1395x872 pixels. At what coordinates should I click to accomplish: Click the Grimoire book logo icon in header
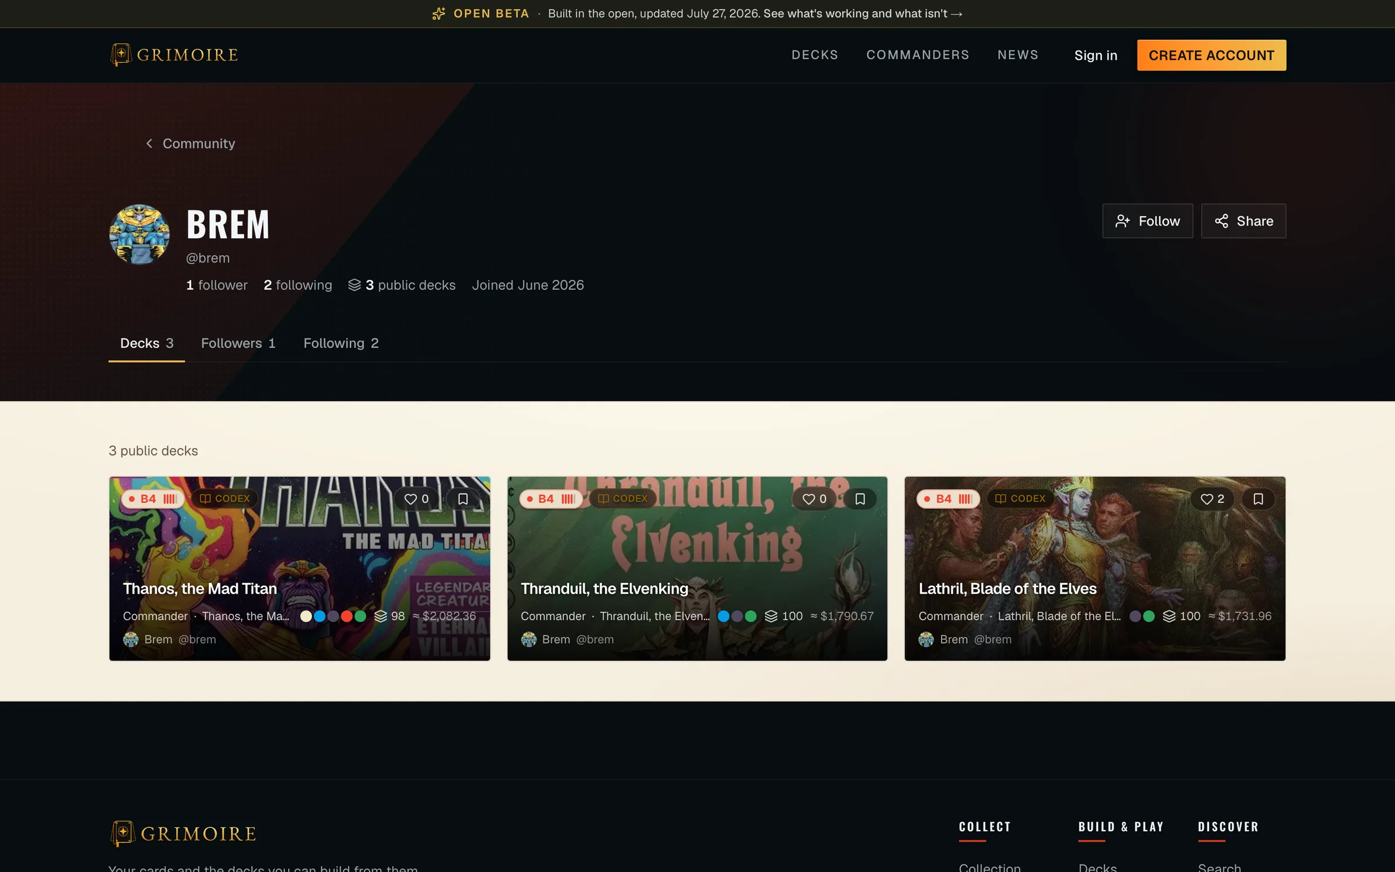pos(121,55)
